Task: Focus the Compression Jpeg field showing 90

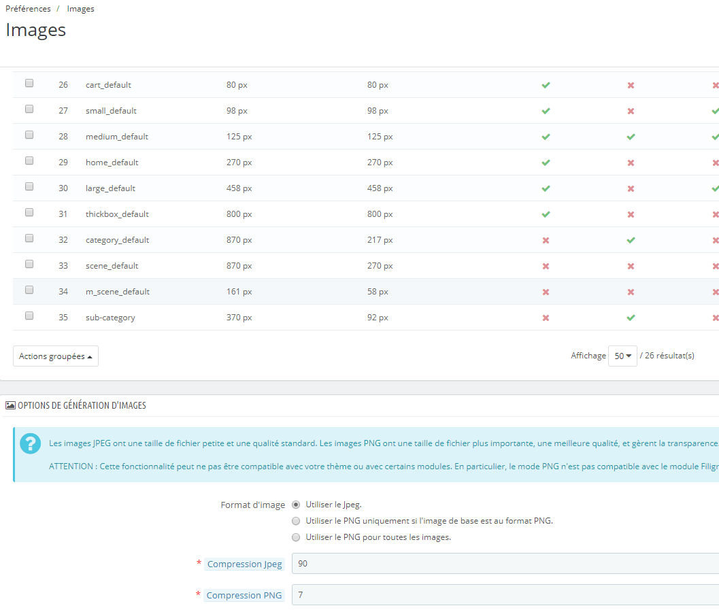Action: pyautogui.click(x=505, y=564)
